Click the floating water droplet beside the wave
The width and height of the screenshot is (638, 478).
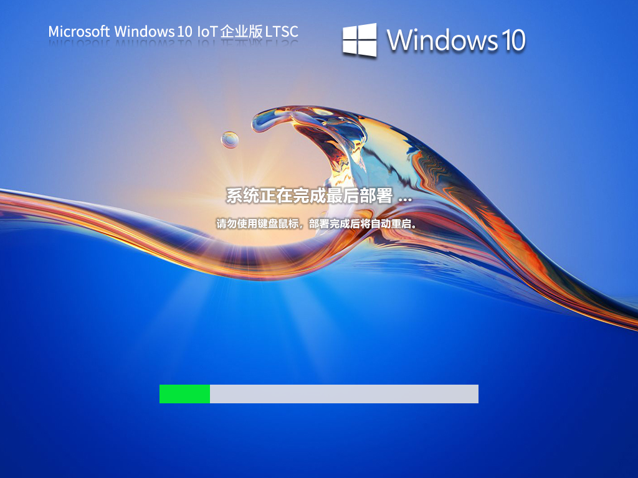[x=230, y=140]
